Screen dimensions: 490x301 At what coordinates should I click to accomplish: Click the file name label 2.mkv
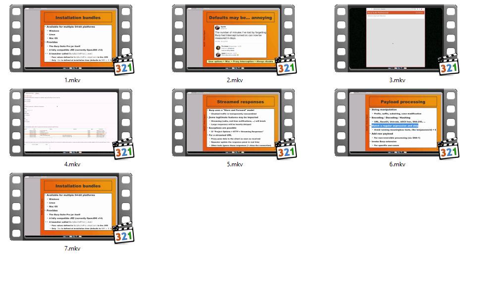234,80
